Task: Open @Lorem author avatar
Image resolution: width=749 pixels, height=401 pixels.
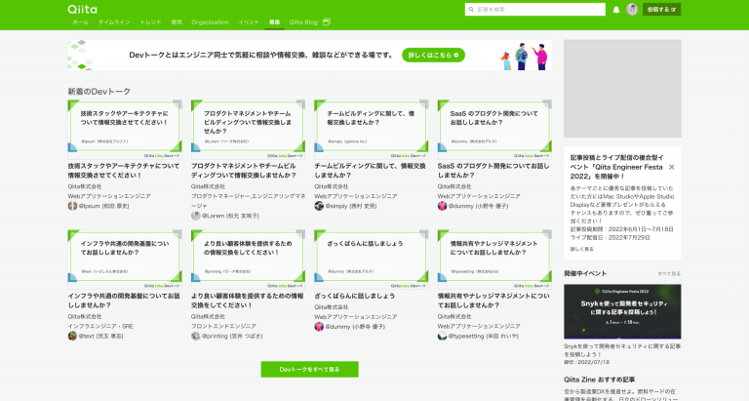Action: click(x=195, y=216)
